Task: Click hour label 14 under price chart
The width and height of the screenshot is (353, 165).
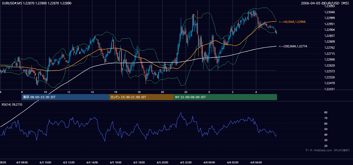Action: (92, 92)
